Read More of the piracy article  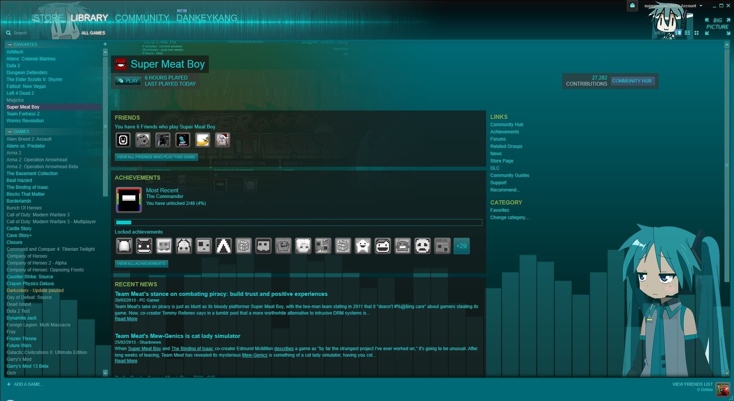click(126, 319)
